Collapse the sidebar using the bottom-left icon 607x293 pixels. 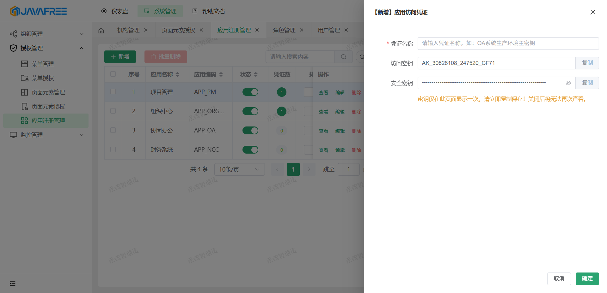pyautogui.click(x=13, y=284)
